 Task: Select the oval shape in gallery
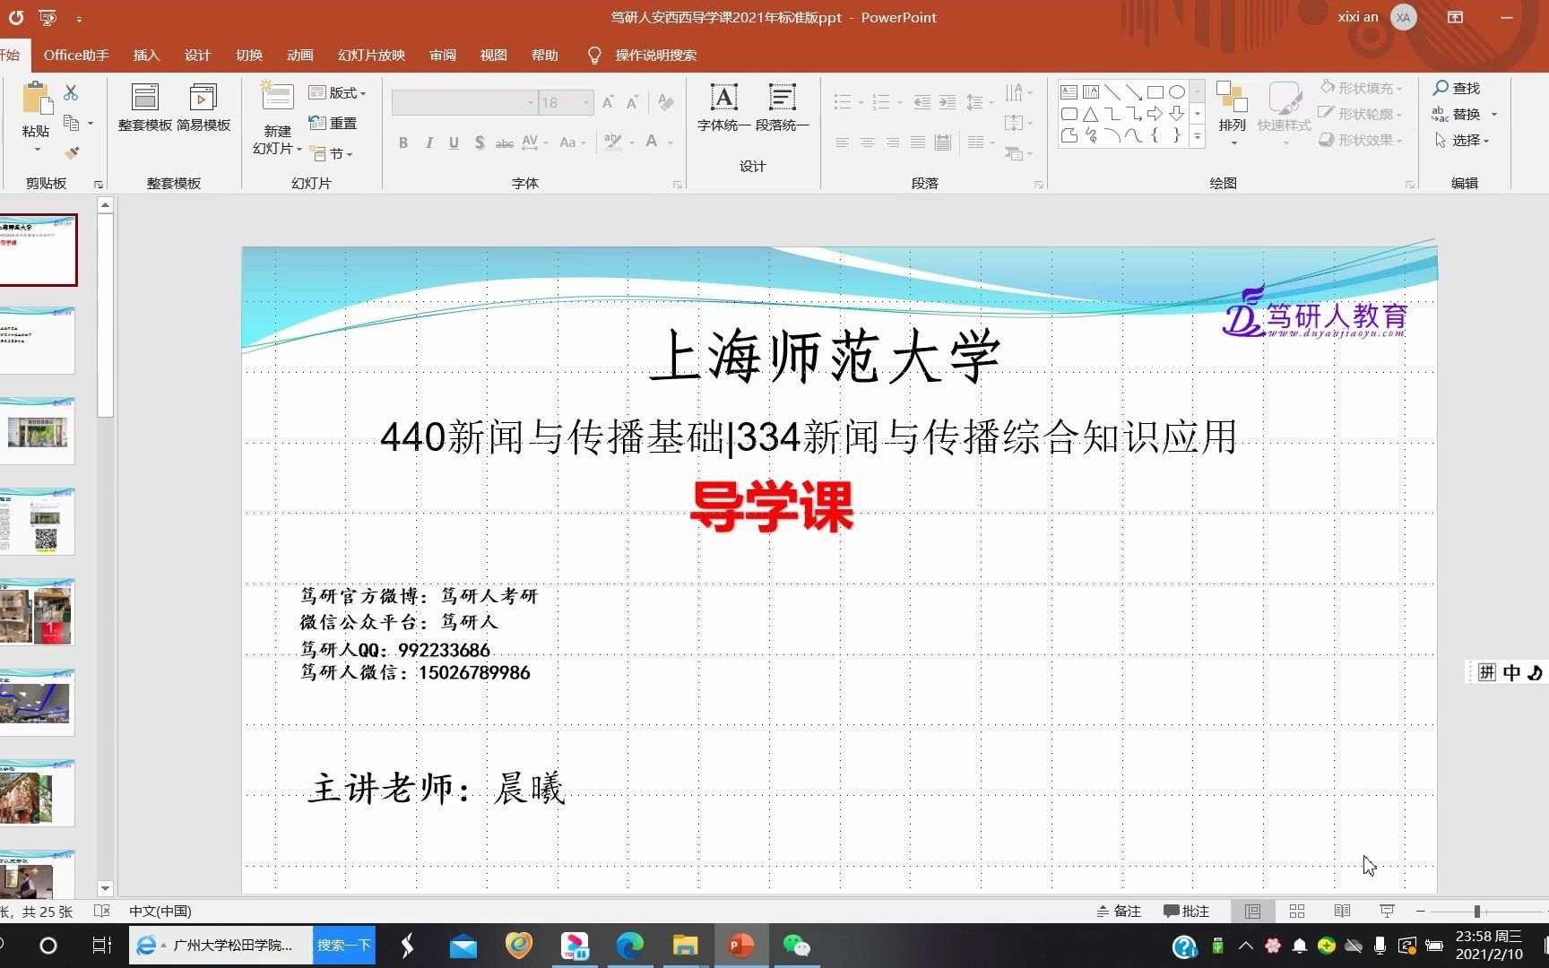click(x=1177, y=91)
